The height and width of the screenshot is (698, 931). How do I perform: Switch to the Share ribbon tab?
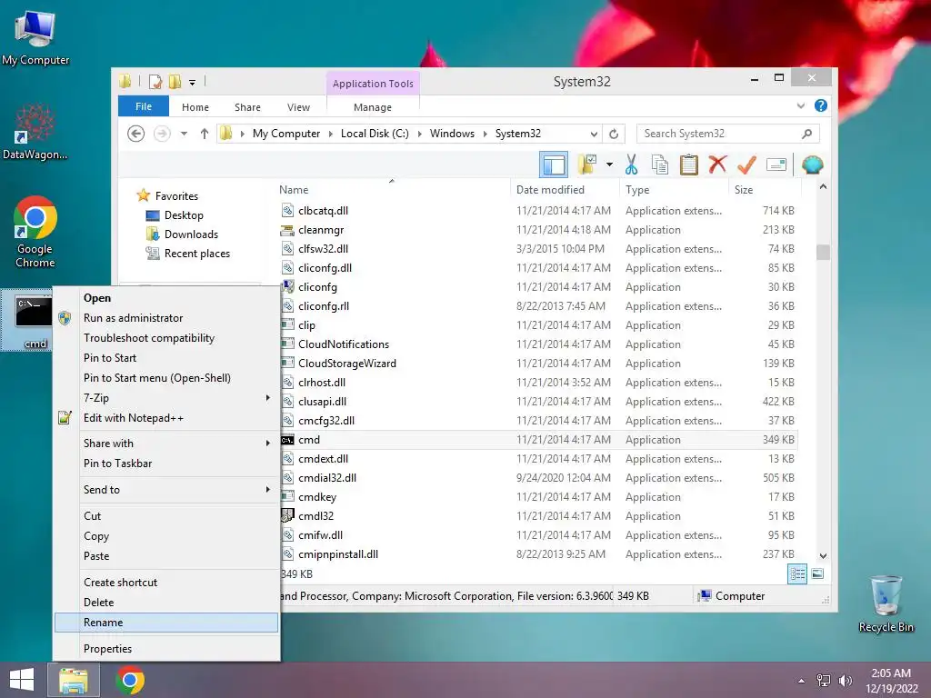tap(247, 107)
